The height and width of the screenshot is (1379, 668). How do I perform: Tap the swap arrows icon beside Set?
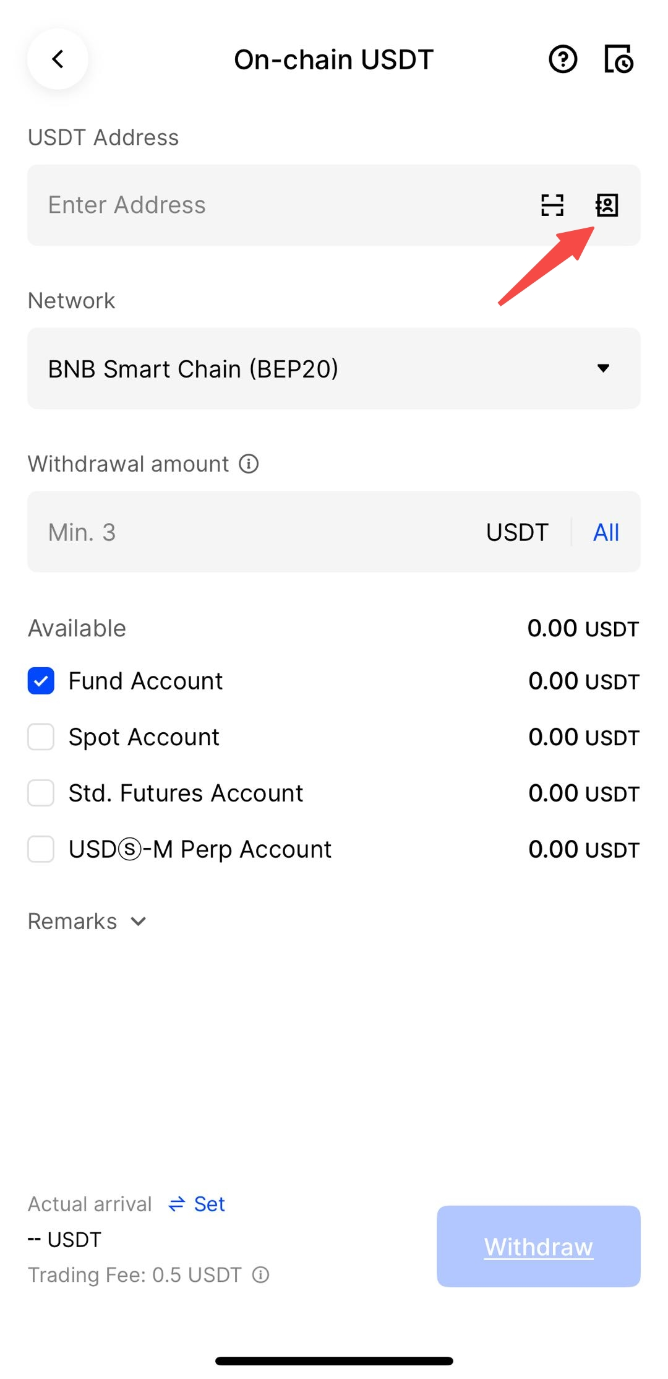pyautogui.click(x=177, y=1204)
